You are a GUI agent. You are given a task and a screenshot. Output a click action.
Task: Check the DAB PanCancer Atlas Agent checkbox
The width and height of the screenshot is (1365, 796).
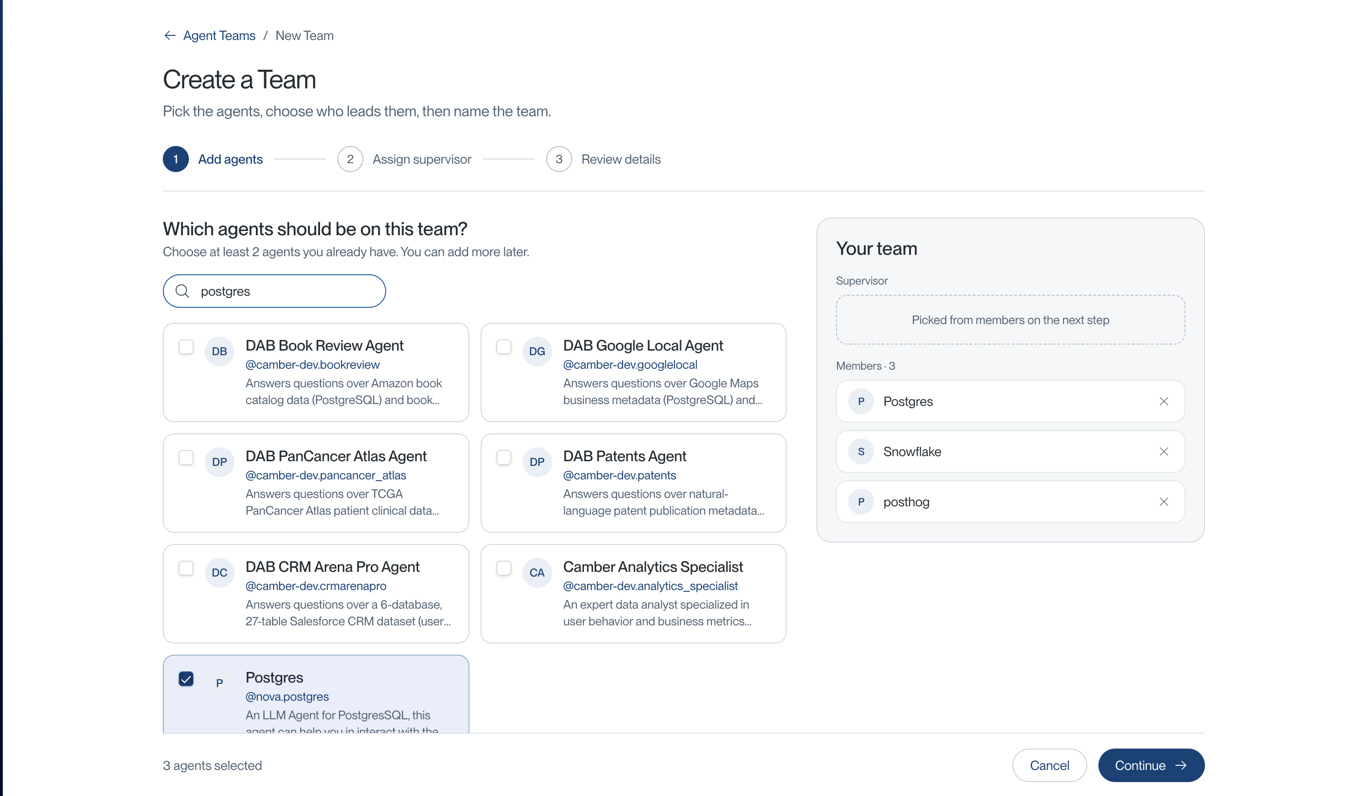(186, 458)
